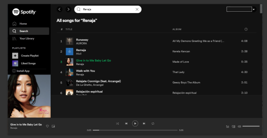Click the now playing song title in bottom bar
This screenshot has width=267, height=138.
pos(26,124)
